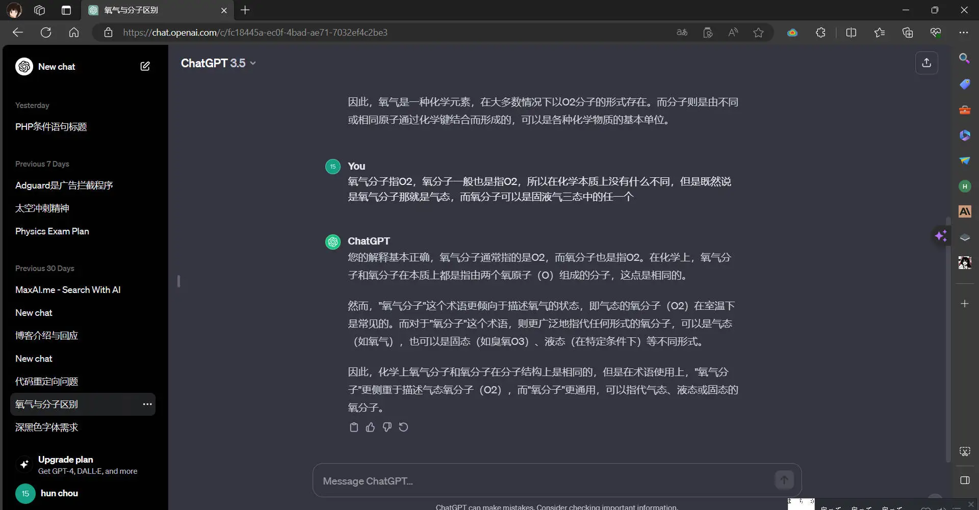Open the Physics Exam Plan chat
Image resolution: width=979 pixels, height=510 pixels.
tap(52, 231)
